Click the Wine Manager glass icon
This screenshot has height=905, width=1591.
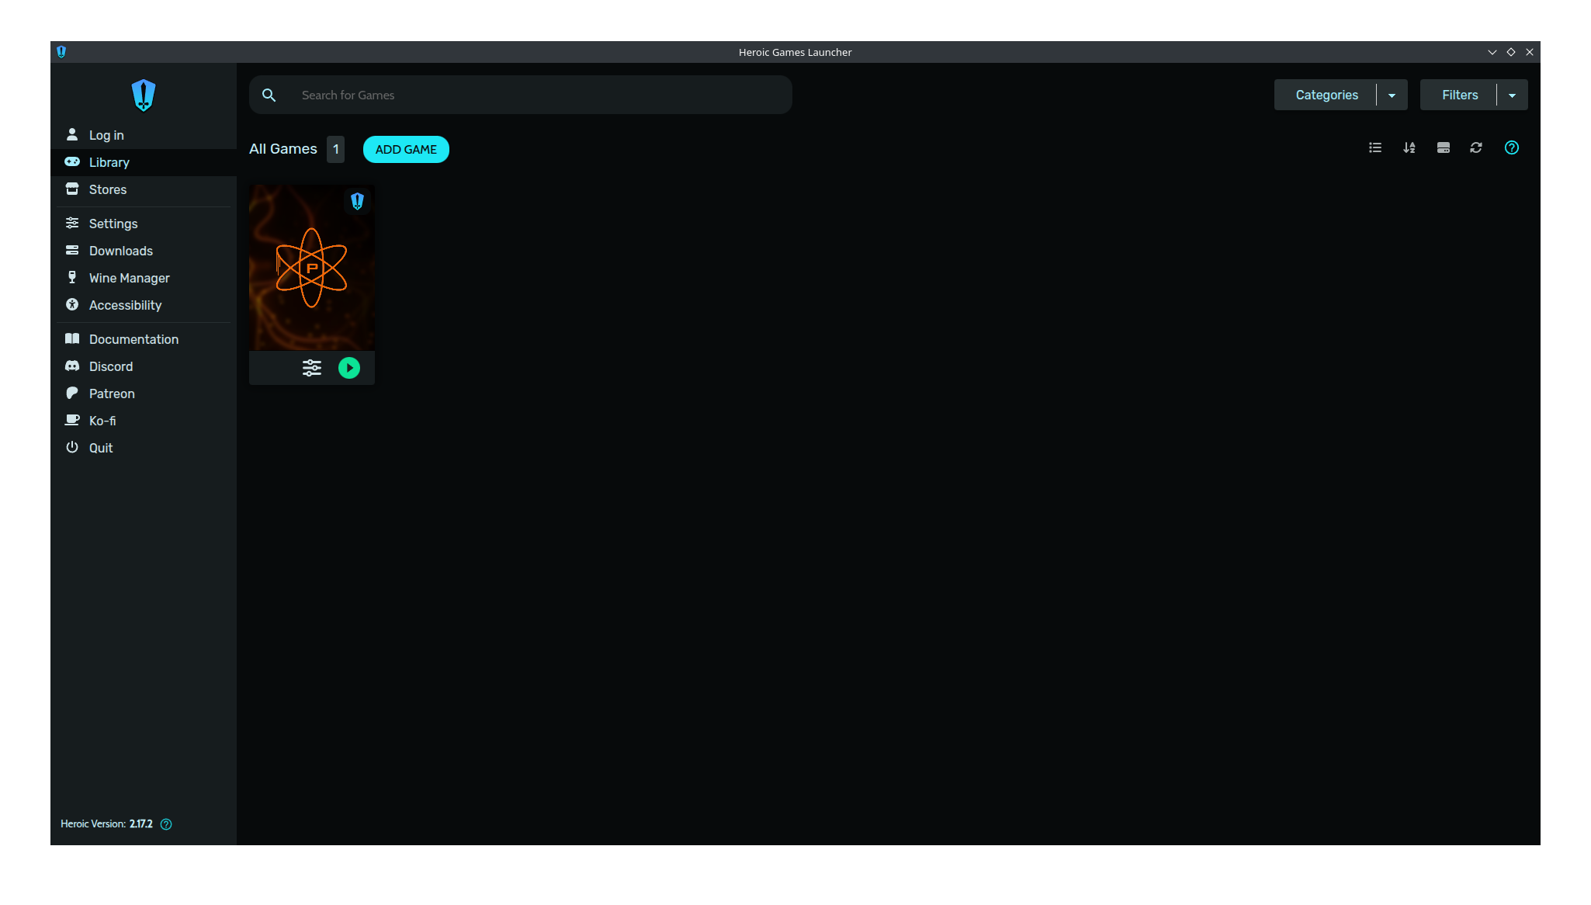(x=72, y=277)
